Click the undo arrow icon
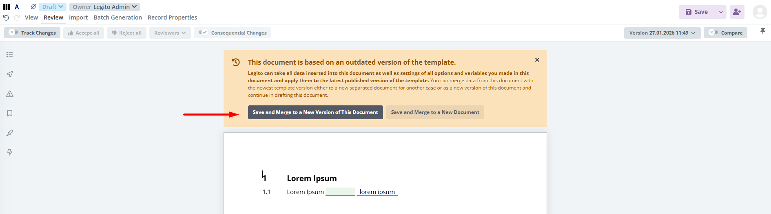 [x=6, y=18]
